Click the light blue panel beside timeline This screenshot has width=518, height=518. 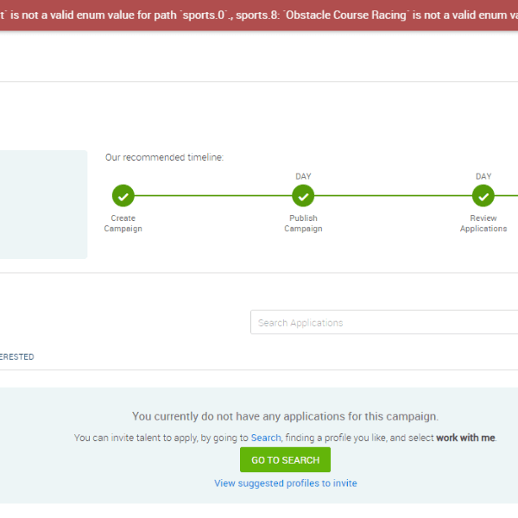point(43,205)
